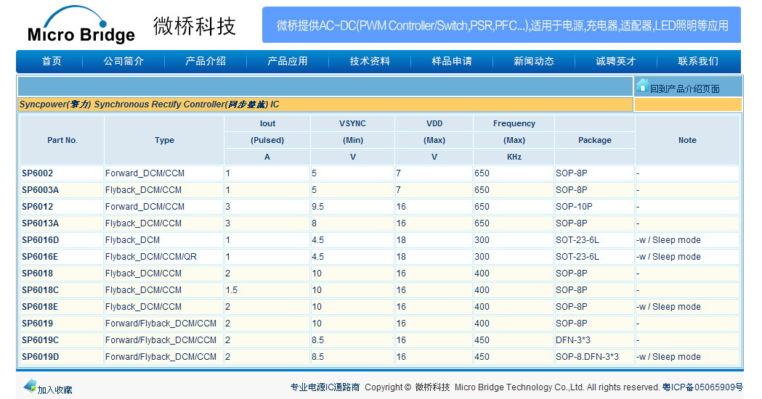Click Forward/Flyback_DCM/CCM type in SP6019 row

click(161, 324)
